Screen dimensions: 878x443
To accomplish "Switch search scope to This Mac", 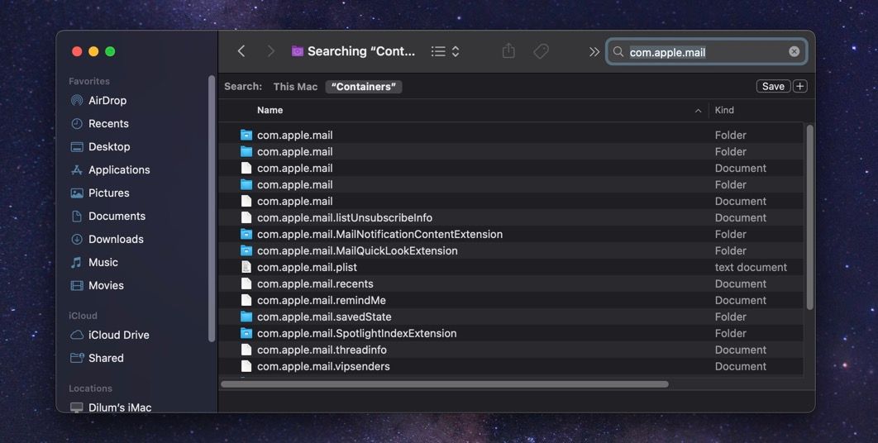I will pyautogui.click(x=295, y=87).
